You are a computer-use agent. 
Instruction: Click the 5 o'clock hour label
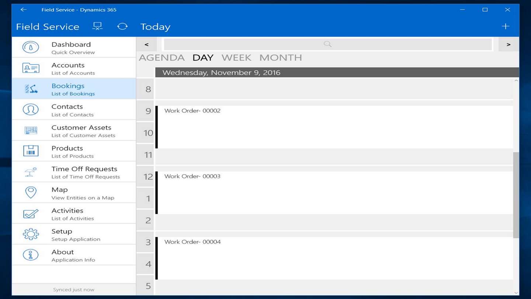[x=148, y=286]
